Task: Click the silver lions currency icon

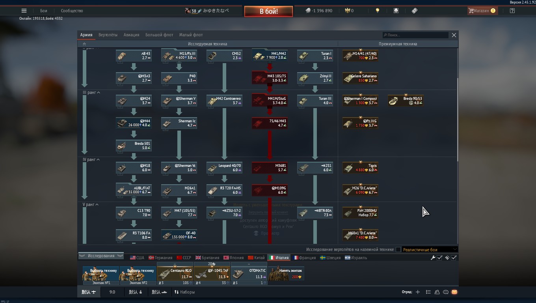Action: click(x=308, y=11)
